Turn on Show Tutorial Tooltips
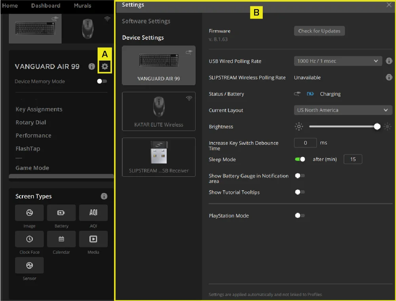396x301 pixels. pyautogui.click(x=300, y=192)
